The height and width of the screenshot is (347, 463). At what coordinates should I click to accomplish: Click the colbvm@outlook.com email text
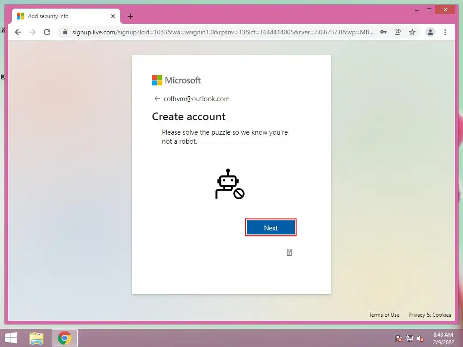(197, 99)
